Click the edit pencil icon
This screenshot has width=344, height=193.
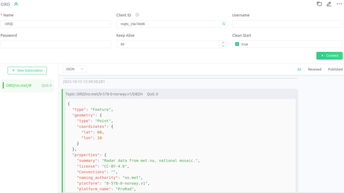pos(329,4)
